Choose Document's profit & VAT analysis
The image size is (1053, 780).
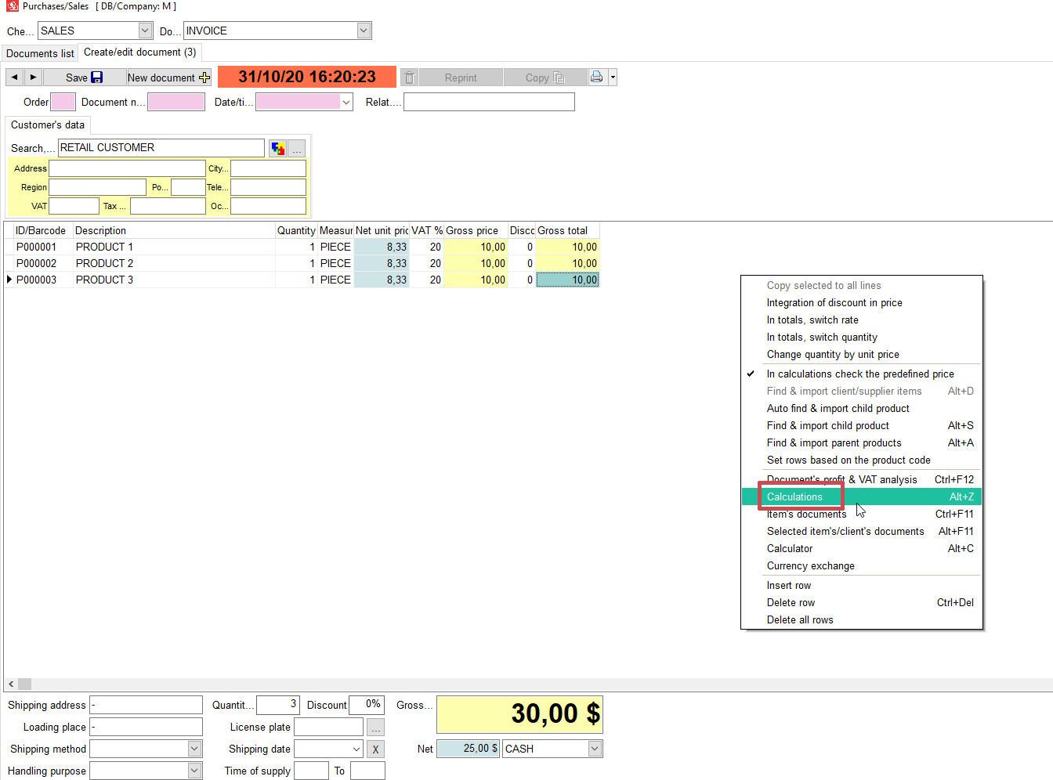click(862, 479)
